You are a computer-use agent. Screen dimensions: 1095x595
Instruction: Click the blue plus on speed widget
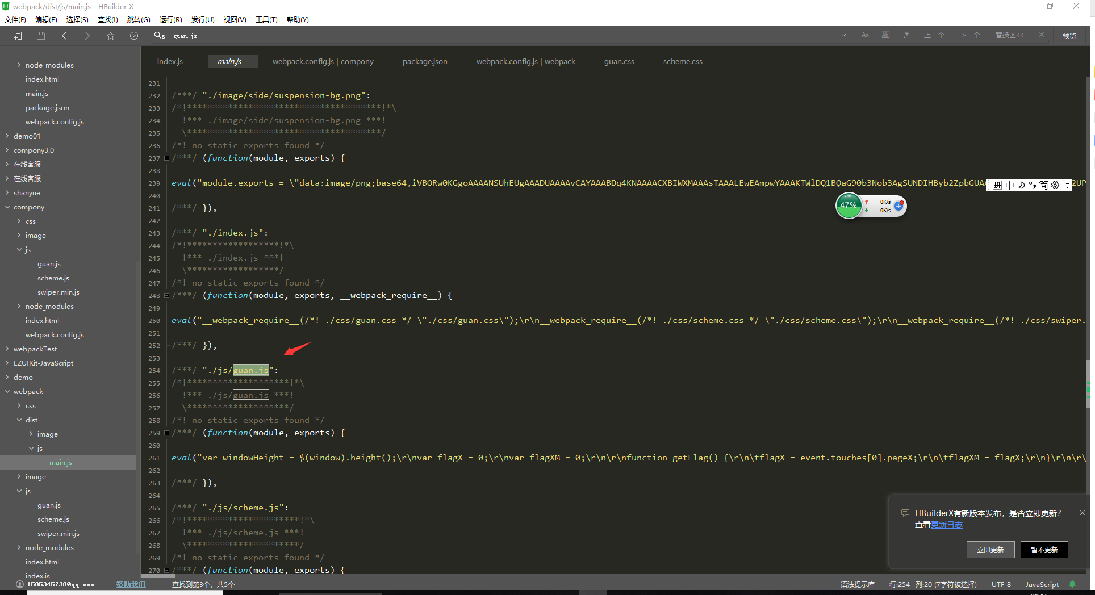pos(898,206)
